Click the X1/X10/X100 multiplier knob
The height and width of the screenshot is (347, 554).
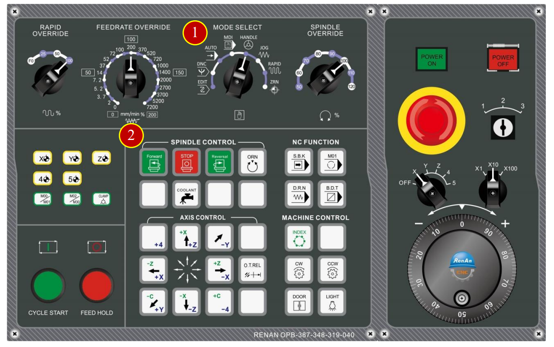pyautogui.click(x=493, y=191)
